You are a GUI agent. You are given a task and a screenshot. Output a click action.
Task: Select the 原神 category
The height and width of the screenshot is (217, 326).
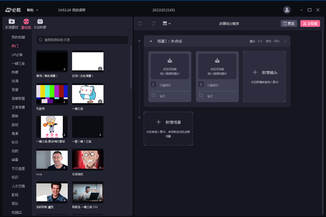coord(15,116)
